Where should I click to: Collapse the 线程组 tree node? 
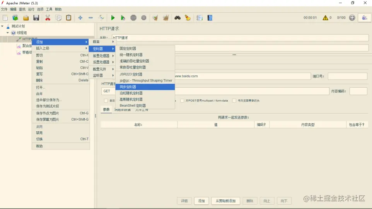(8, 33)
